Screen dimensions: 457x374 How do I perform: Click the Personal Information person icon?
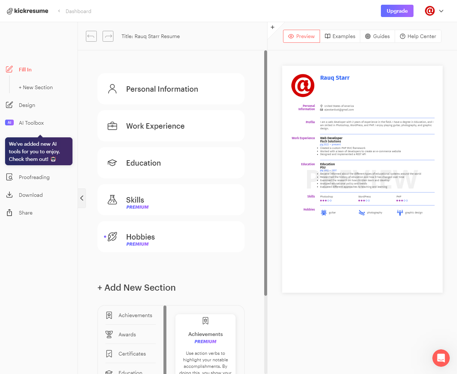(112, 89)
